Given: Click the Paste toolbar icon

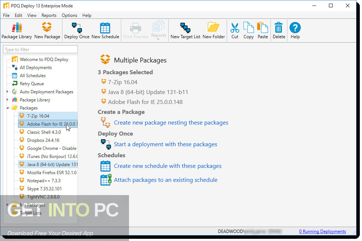Looking at the screenshot, I should [x=263, y=30].
